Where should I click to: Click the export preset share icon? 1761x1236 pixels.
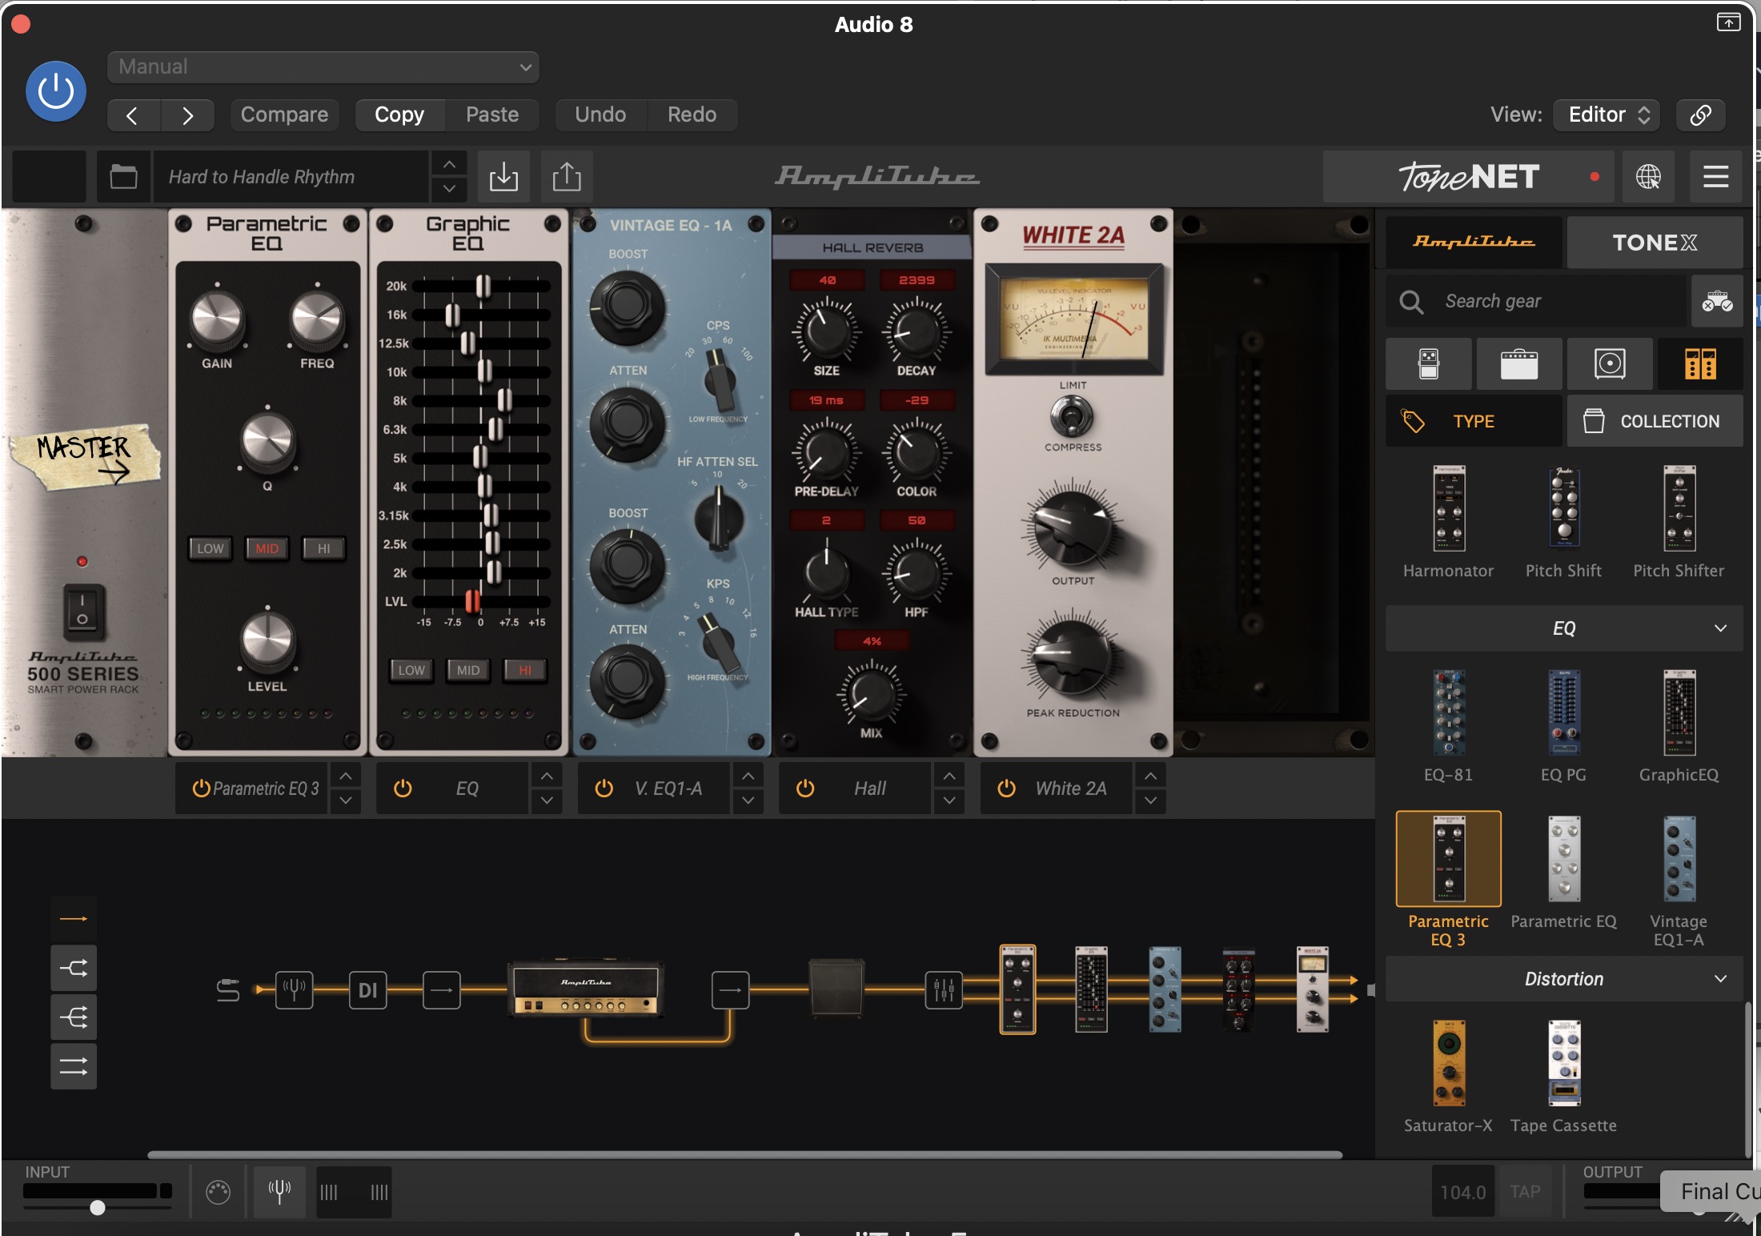567,176
